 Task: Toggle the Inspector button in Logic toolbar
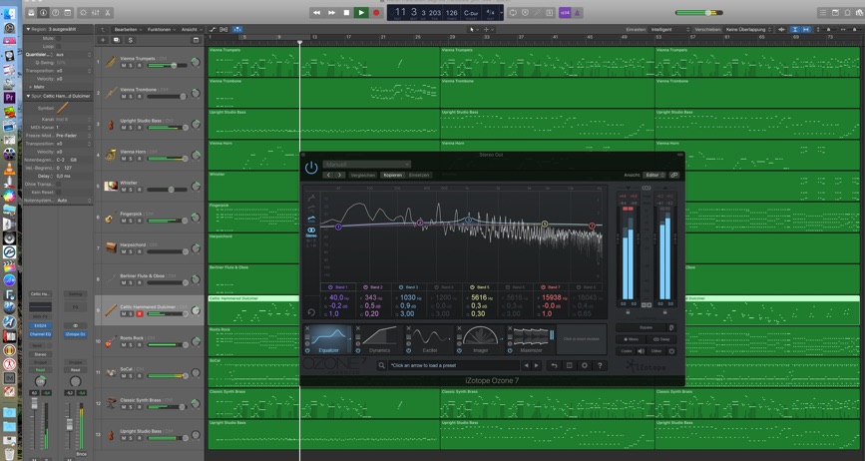click(x=44, y=12)
